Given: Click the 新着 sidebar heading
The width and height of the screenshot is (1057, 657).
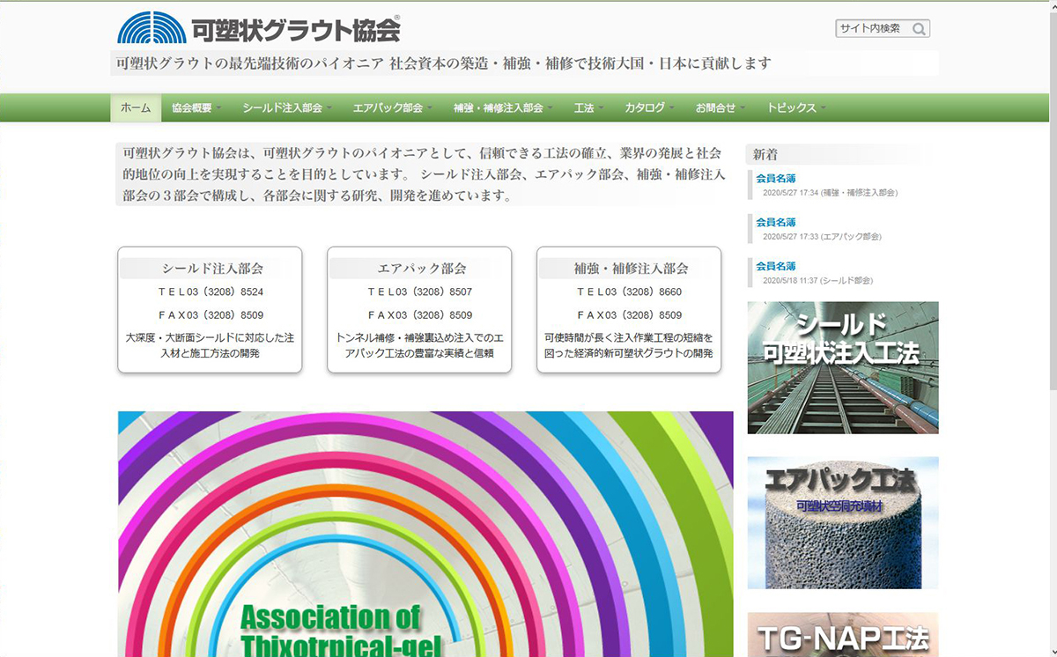Looking at the screenshot, I should tap(765, 155).
